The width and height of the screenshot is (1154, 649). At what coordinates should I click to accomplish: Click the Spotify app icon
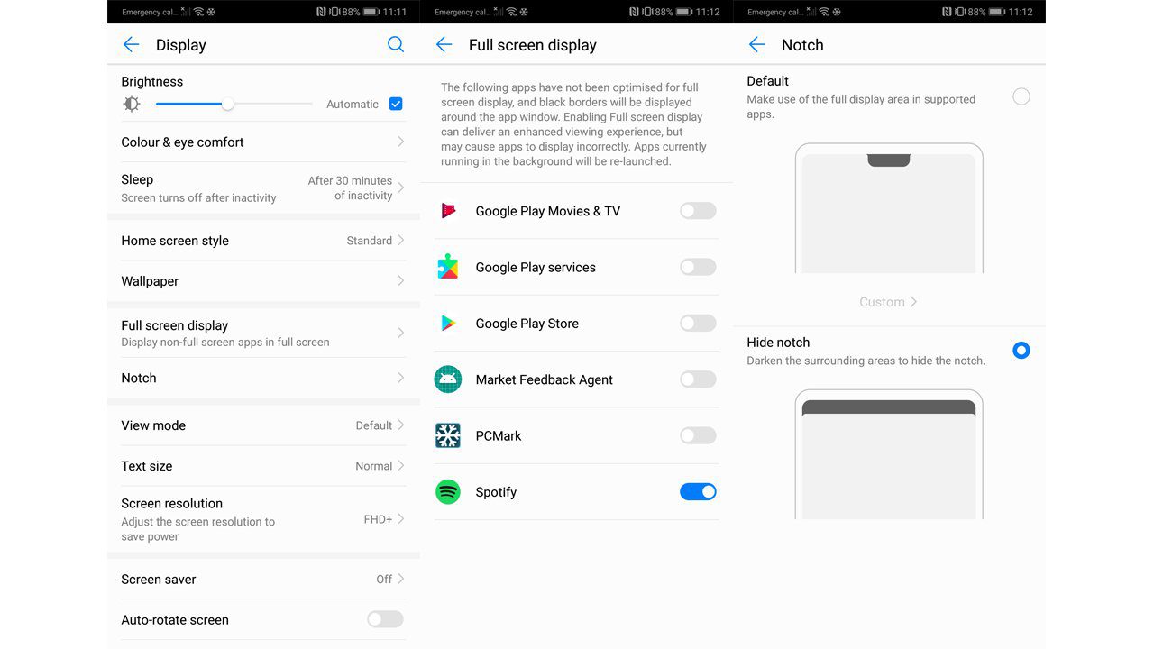tap(448, 492)
